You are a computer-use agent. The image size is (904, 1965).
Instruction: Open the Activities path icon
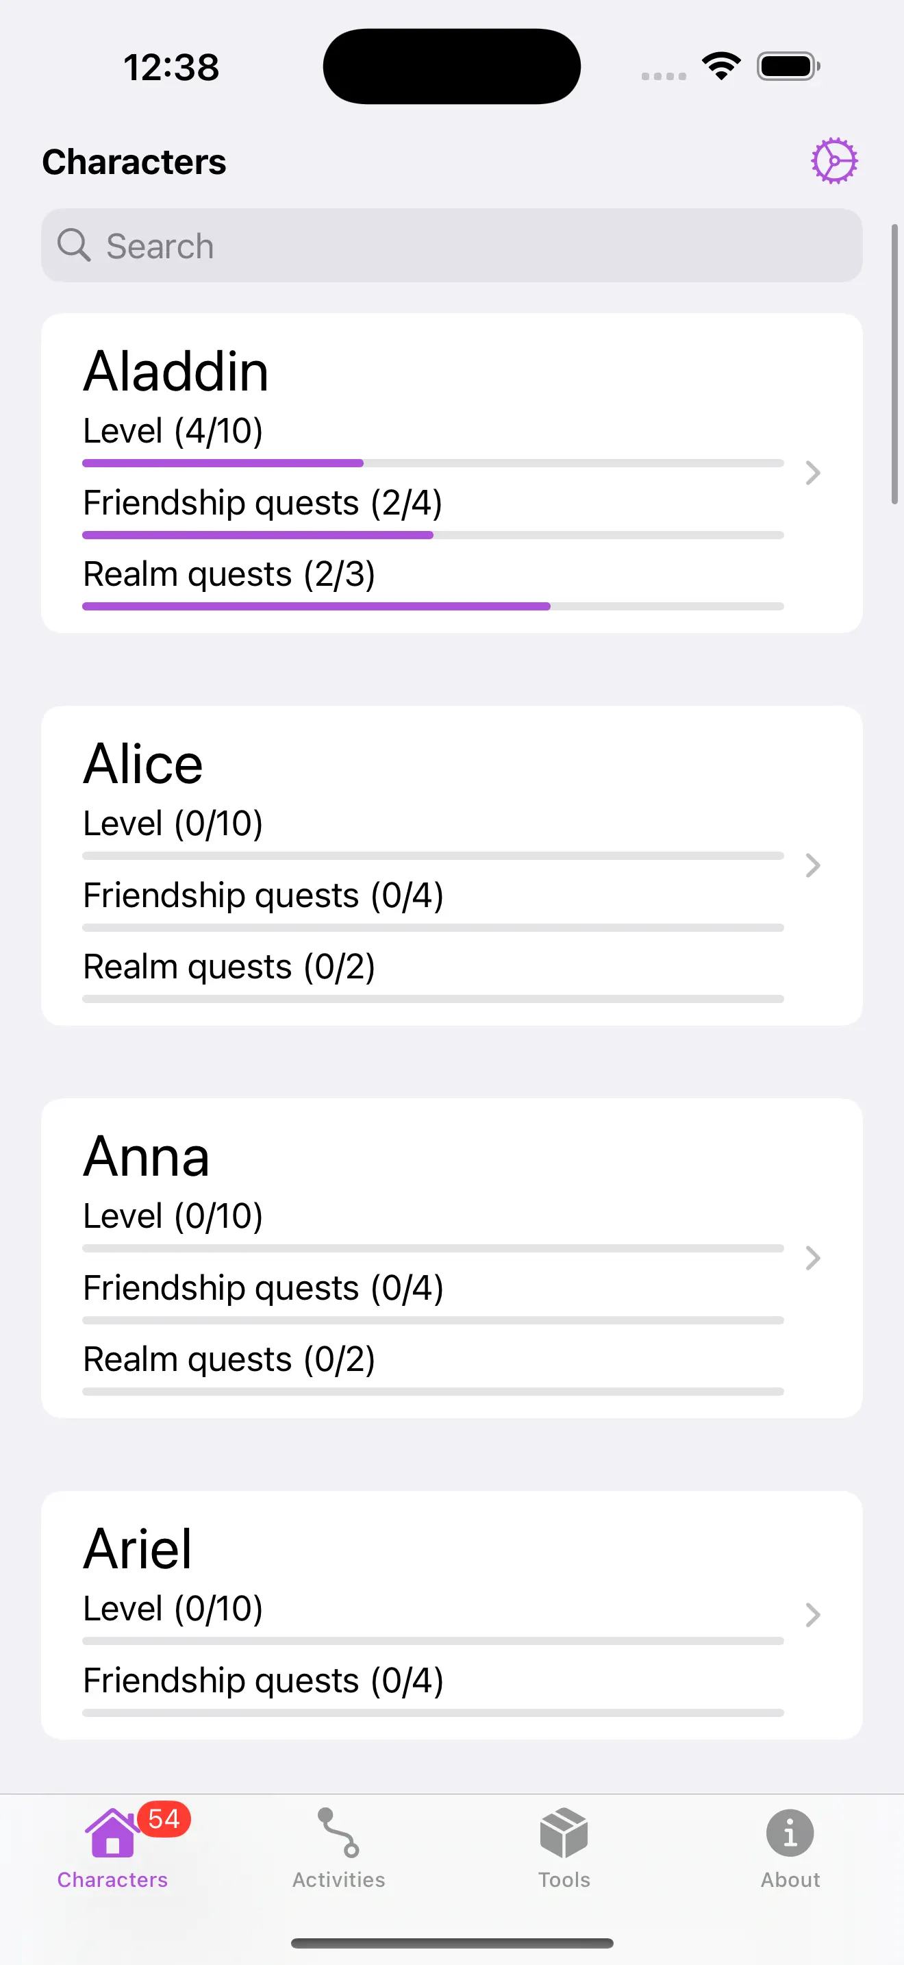tap(338, 1832)
